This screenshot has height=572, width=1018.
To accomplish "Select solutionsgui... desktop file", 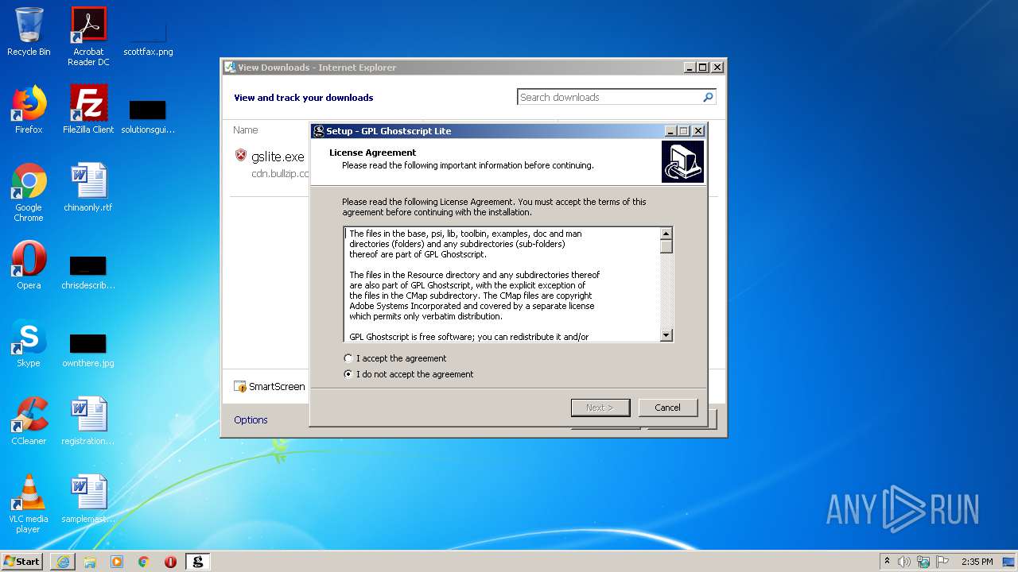I will coord(148,115).
